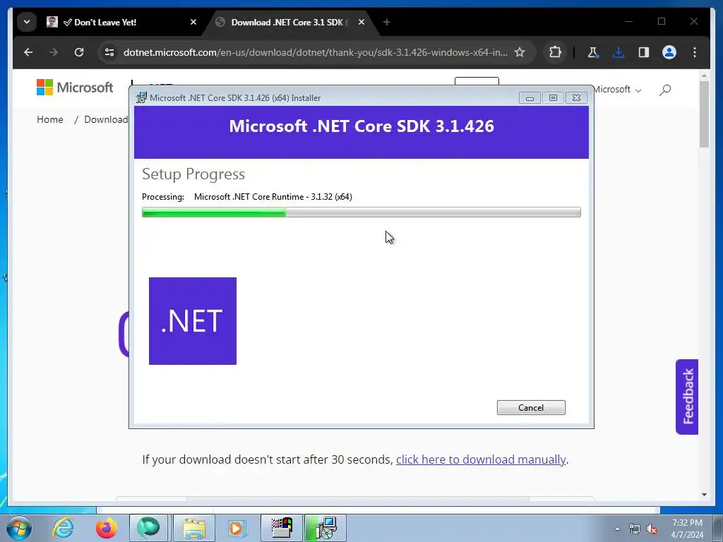
Task: Expand the tab search dropdown
Action: coord(27,22)
